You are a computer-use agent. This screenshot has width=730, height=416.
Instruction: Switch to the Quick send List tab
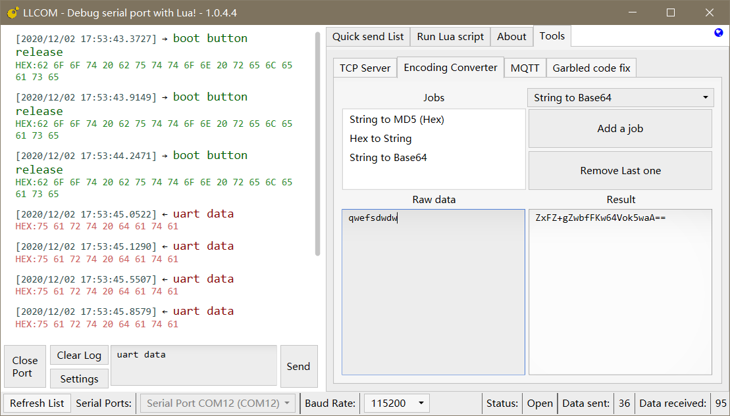368,37
